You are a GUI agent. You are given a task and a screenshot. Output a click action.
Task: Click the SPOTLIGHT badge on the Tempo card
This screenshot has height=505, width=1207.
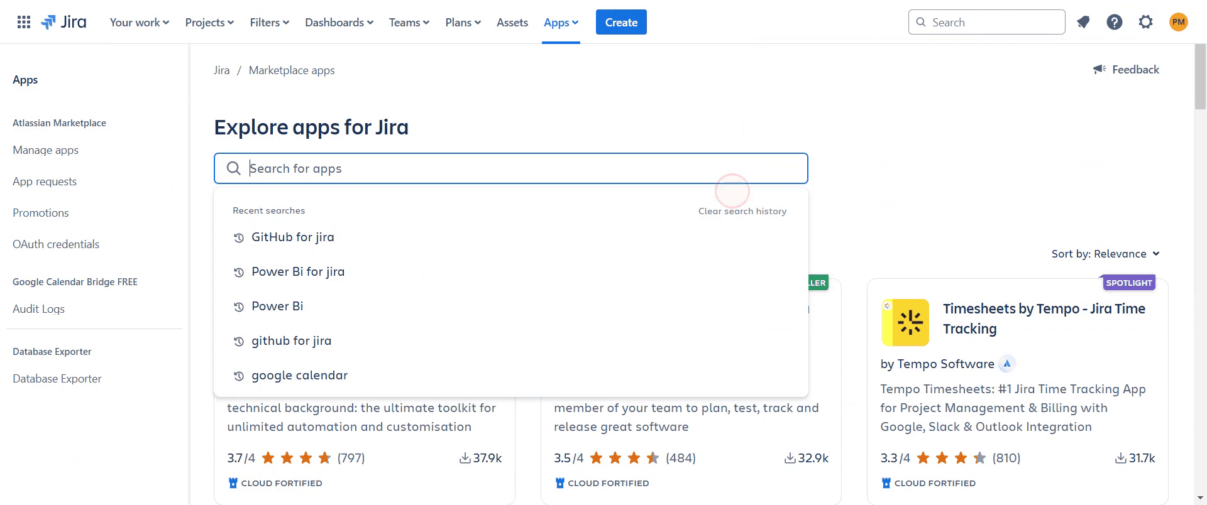(x=1128, y=283)
